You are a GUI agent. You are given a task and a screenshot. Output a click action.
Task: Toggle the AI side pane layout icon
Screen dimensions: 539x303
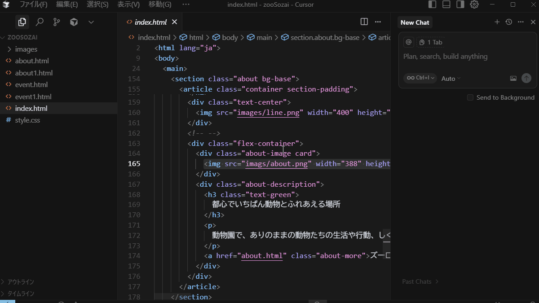click(460, 4)
